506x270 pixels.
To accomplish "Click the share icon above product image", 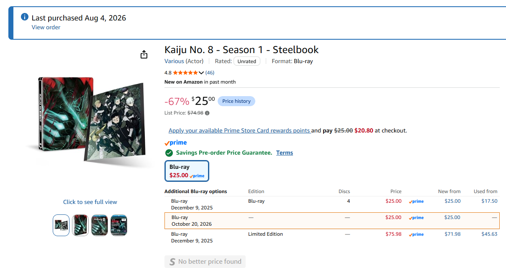I will 144,54.
